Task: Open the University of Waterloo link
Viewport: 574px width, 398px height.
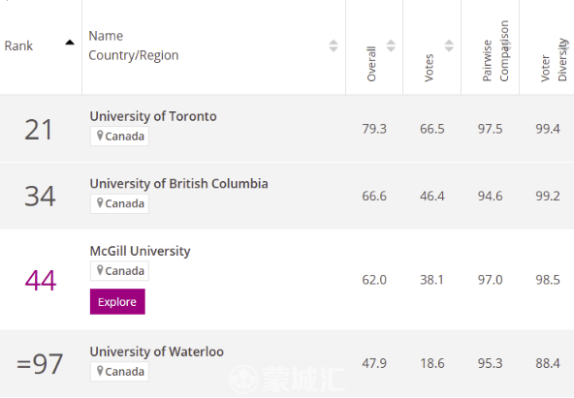Action: click(157, 352)
